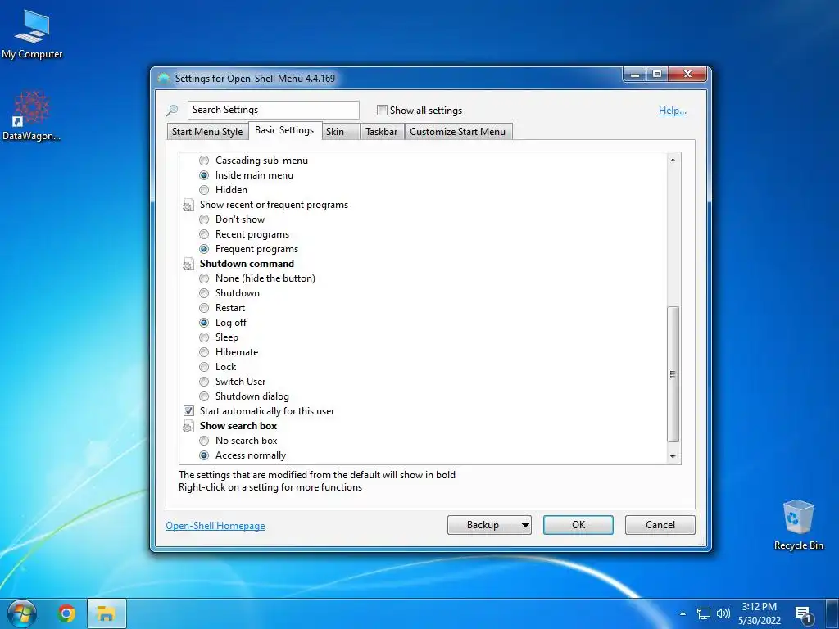The image size is (839, 629).
Task: Close the Open-Shell settings window
Action: [x=688, y=75]
